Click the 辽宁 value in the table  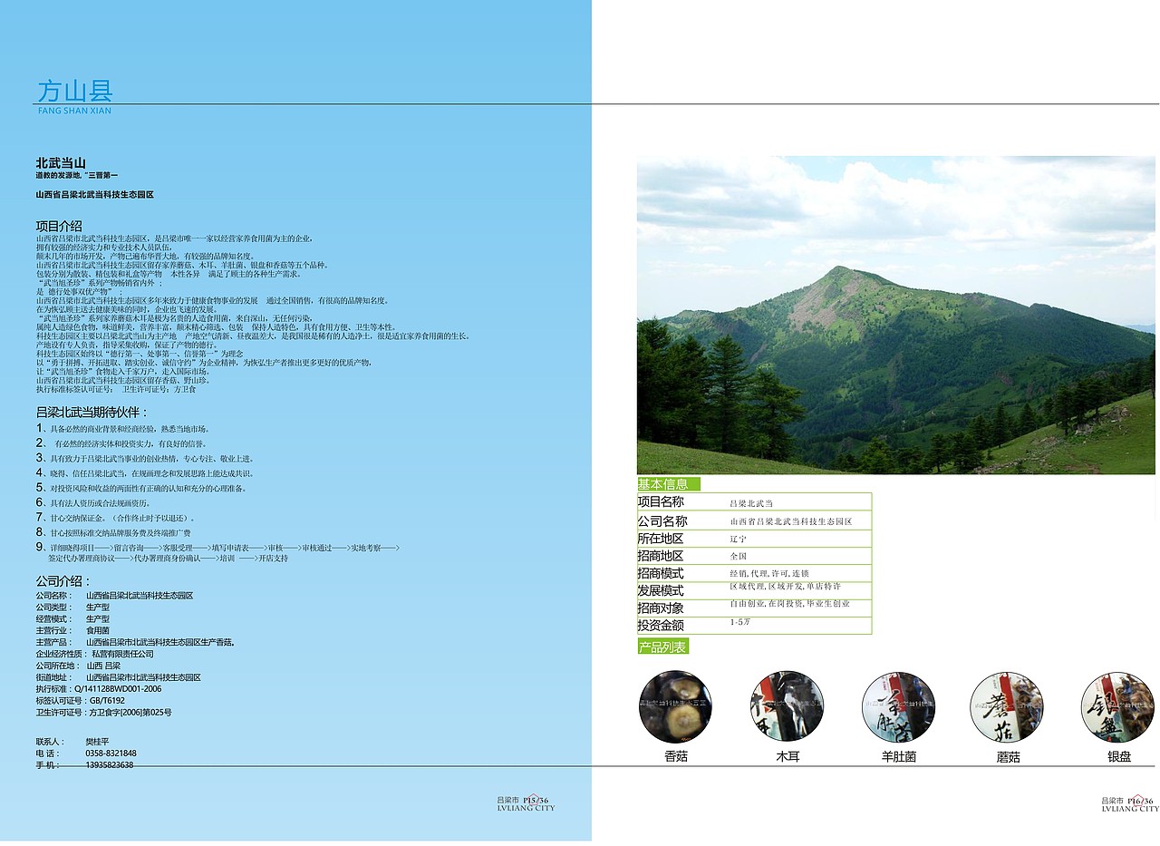739,539
